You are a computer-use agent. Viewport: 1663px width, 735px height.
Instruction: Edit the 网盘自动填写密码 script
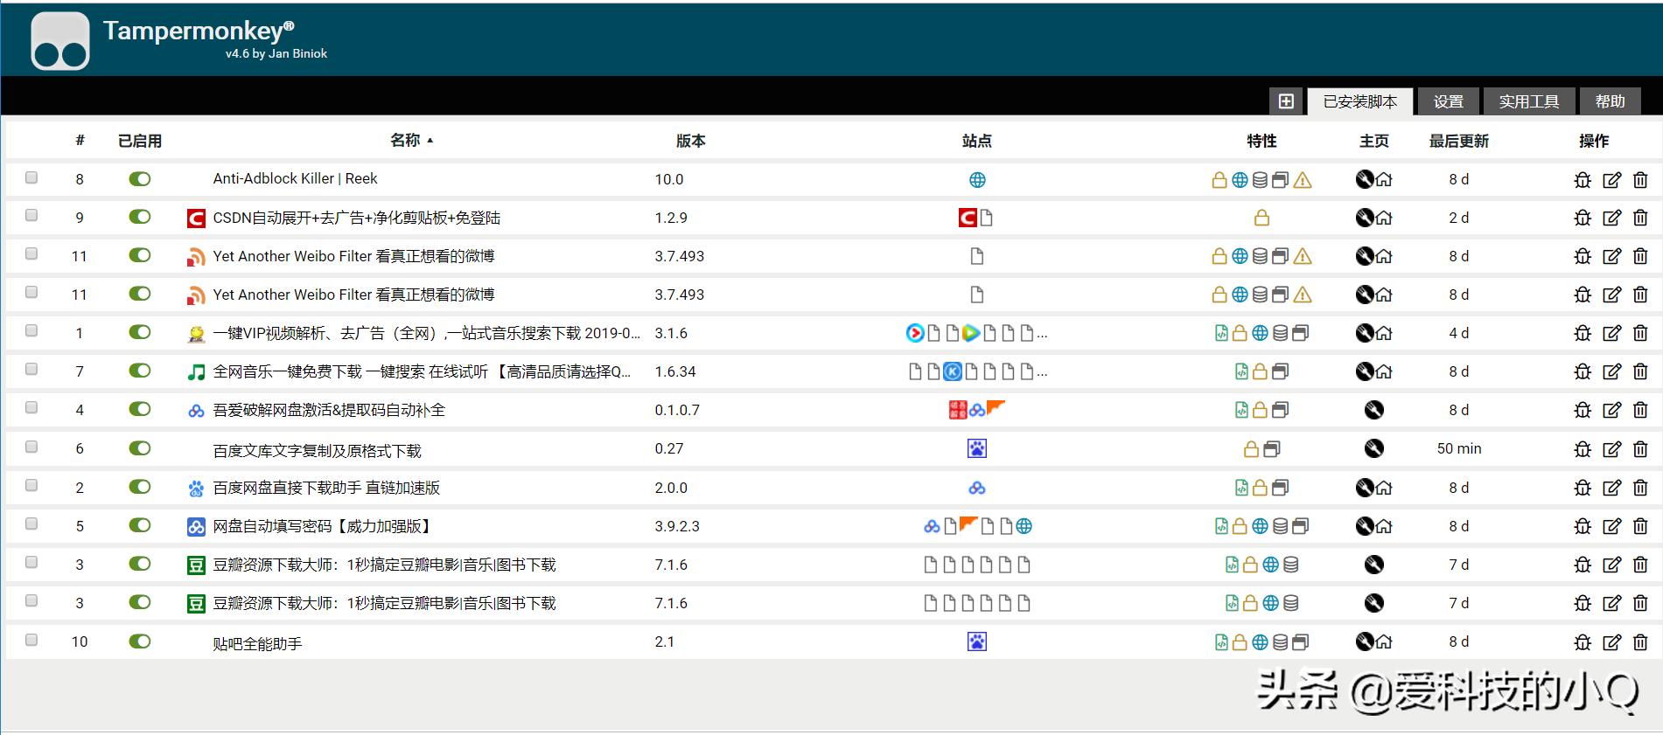[x=1611, y=526]
